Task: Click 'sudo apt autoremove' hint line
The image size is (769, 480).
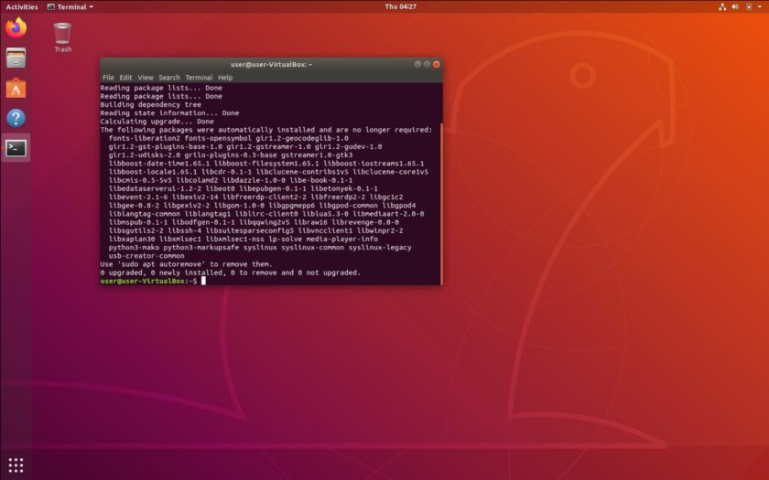Action: pos(186,264)
